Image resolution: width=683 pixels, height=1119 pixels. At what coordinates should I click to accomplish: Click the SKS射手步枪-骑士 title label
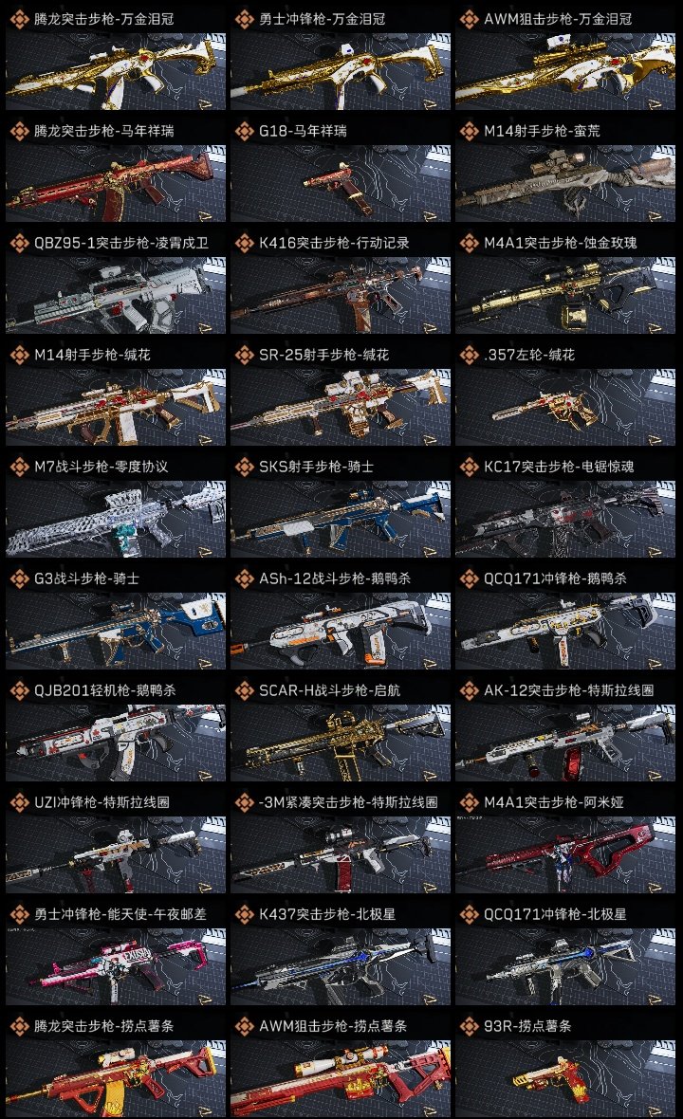point(316,467)
